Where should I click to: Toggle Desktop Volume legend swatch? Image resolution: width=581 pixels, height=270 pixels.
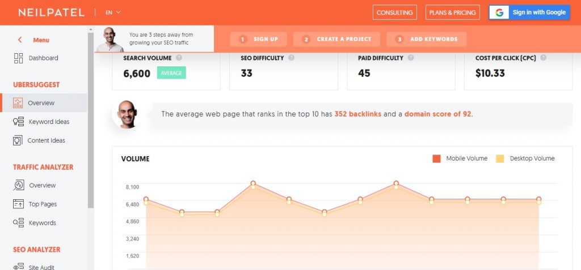click(x=500, y=158)
